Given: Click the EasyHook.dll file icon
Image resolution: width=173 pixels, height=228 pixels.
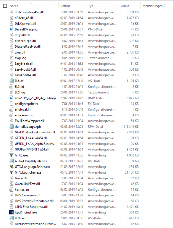Looking at the screenshot, I should pyautogui.click(x=11, y=64).
